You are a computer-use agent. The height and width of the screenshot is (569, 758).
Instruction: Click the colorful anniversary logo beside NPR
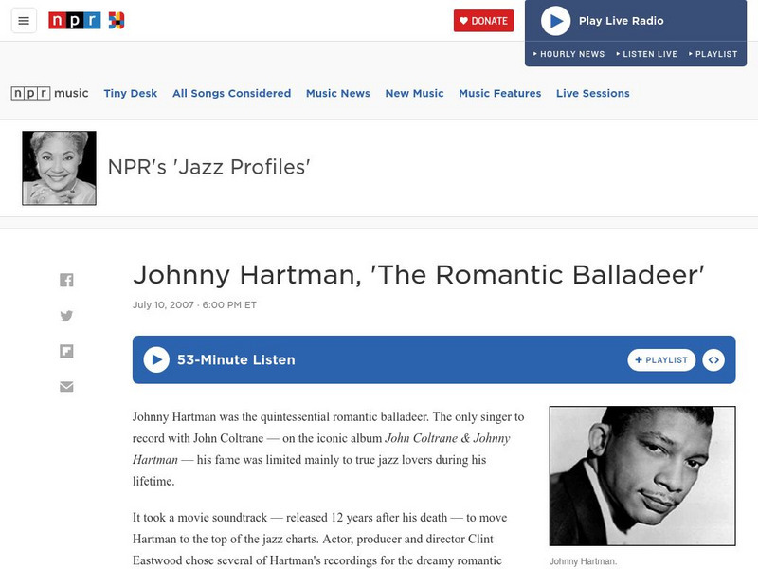(x=117, y=21)
